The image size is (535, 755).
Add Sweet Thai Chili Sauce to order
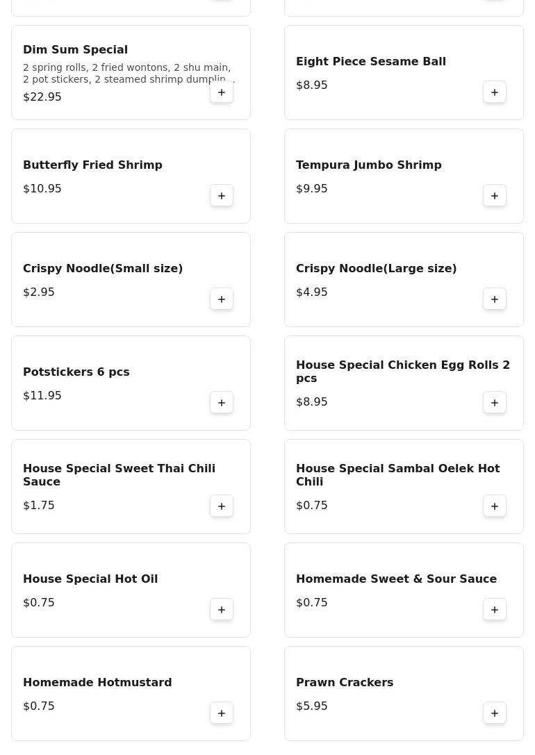(x=222, y=506)
